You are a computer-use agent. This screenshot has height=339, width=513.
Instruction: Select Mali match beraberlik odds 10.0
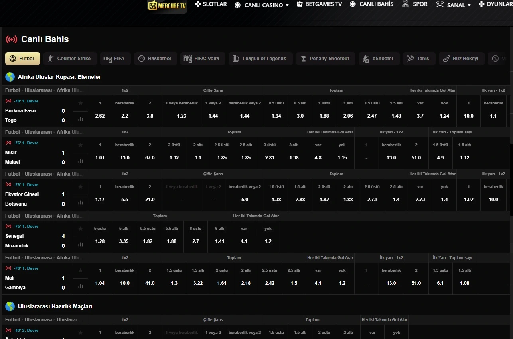point(125,278)
